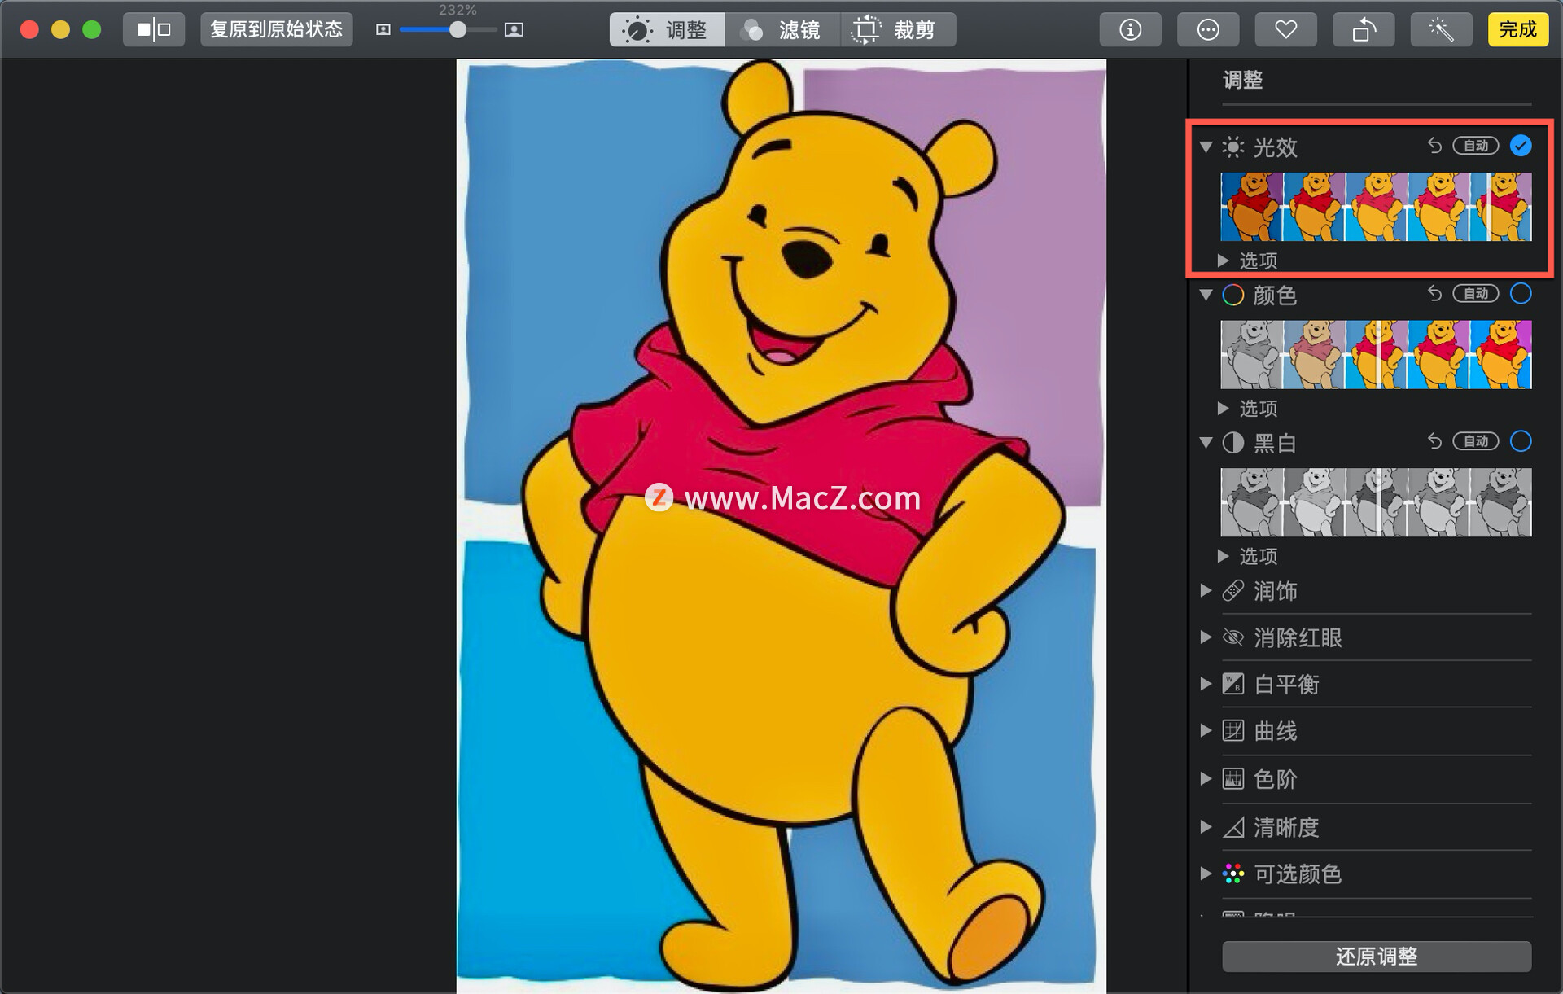Click the auto-enhance magic wand
1563x994 pixels.
click(1441, 30)
